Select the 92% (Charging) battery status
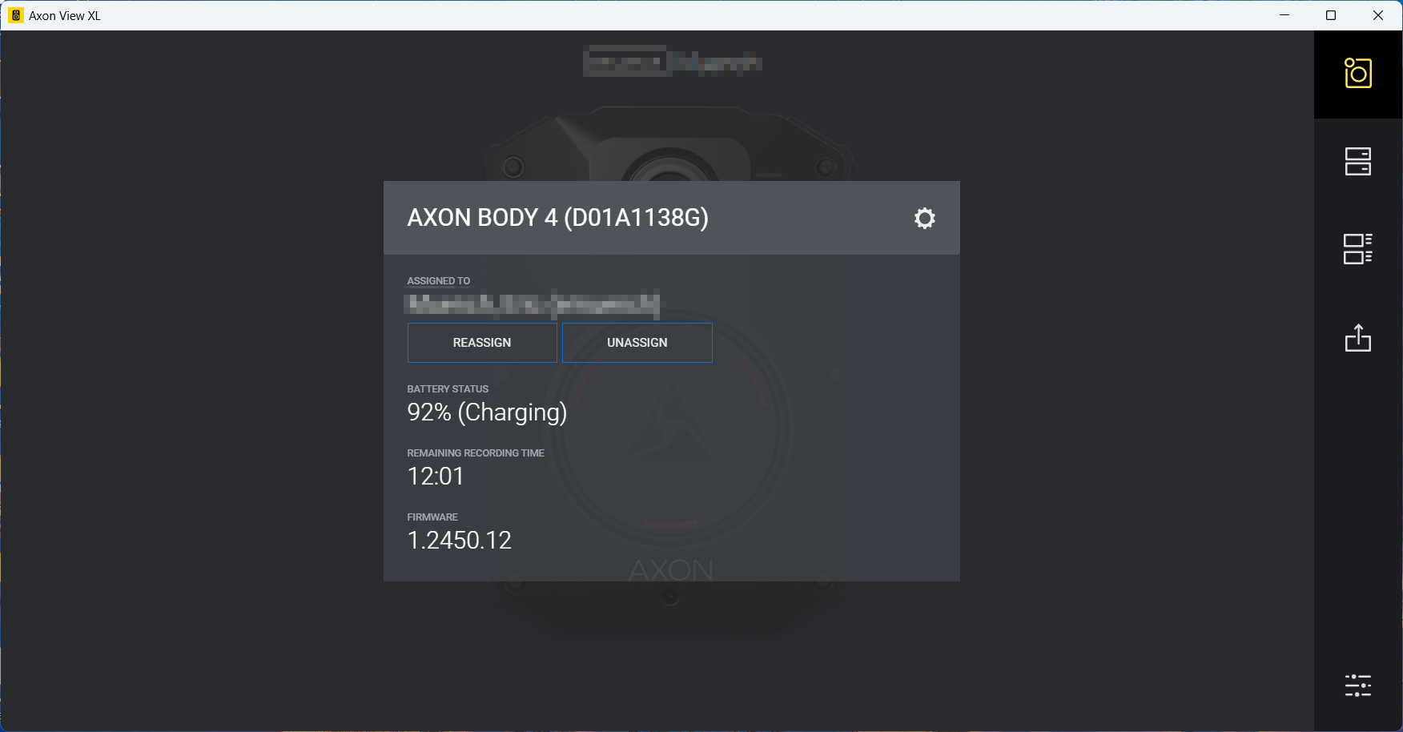The image size is (1403, 732). [x=487, y=412]
